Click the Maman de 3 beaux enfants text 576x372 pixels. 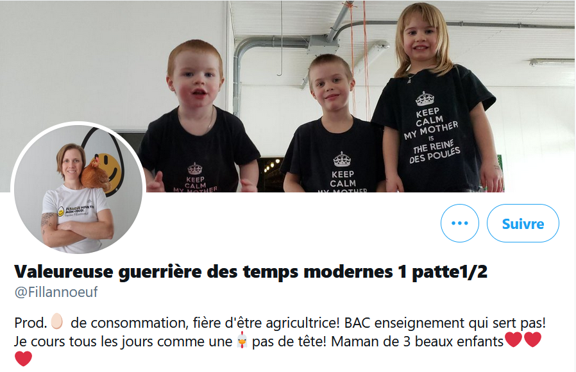[x=417, y=341]
